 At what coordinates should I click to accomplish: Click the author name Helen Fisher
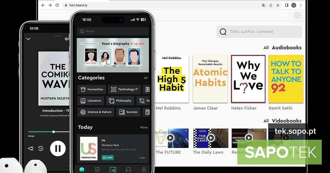click(x=244, y=108)
